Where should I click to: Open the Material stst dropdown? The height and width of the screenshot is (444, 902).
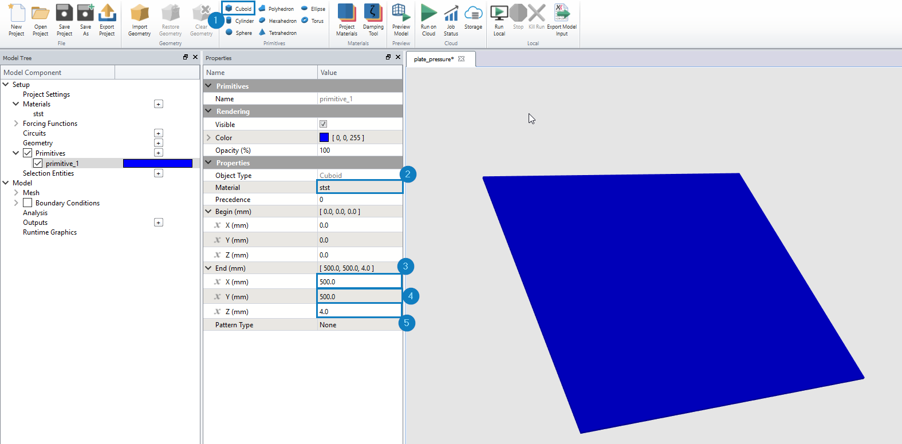tap(360, 187)
